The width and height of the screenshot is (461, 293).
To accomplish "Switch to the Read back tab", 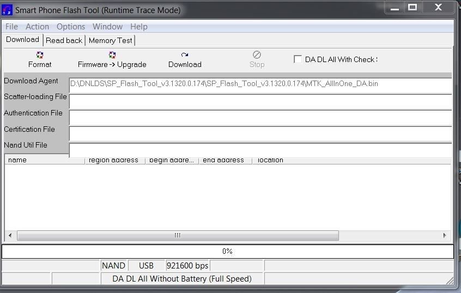I will click(64, 40).
